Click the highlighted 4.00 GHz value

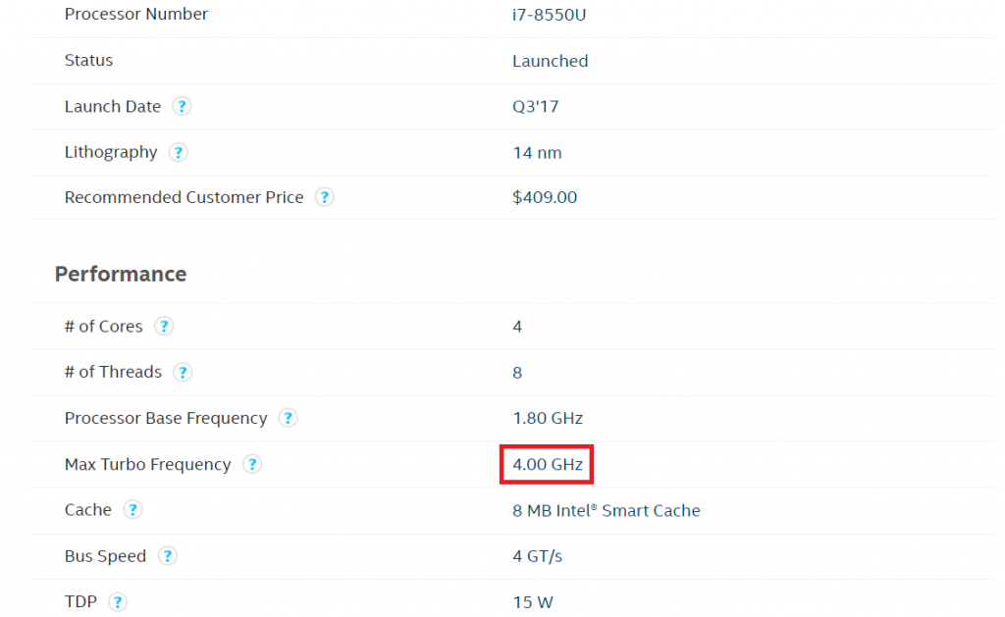click(548, 465)
